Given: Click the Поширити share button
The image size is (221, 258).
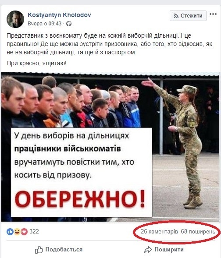Looking at the screenshot, I should (164, 250).
